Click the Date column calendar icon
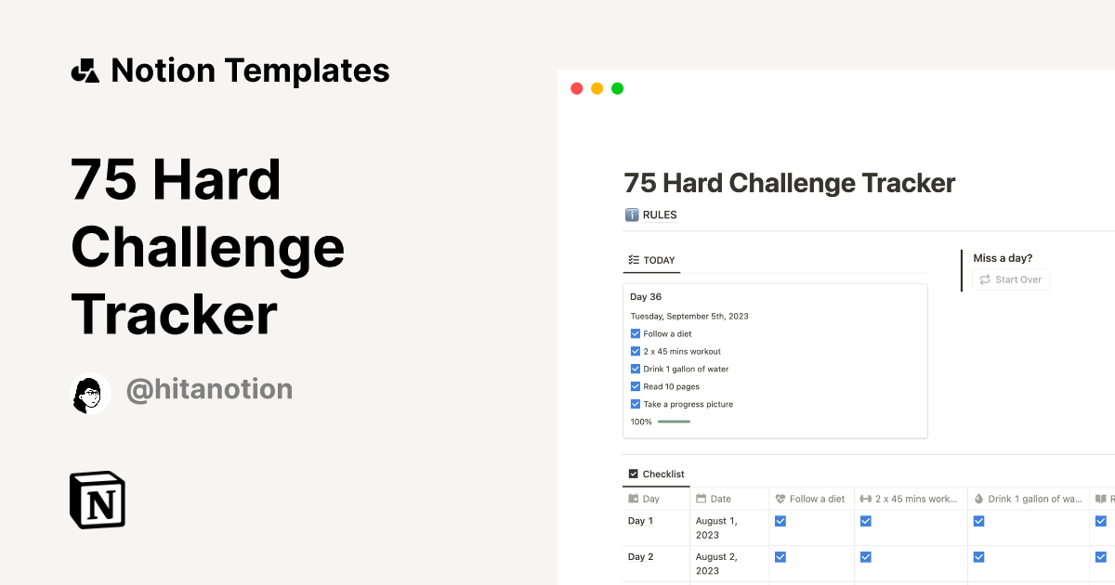Screen dimensions: 1115x585 (702, 499)
